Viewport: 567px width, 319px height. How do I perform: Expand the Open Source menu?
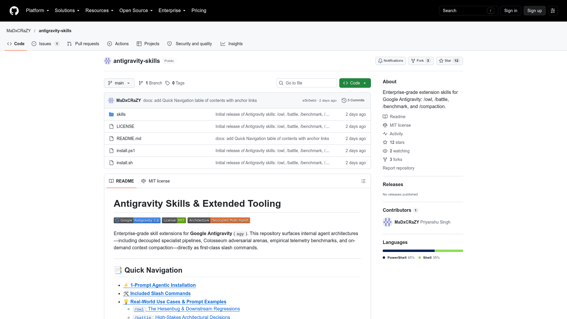[x=136, y=11]
